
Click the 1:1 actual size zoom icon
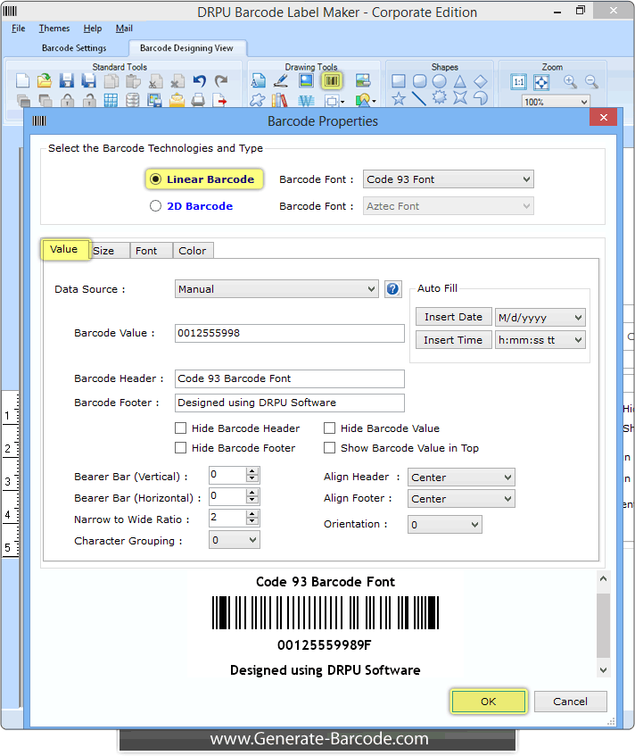pos(519,82)
